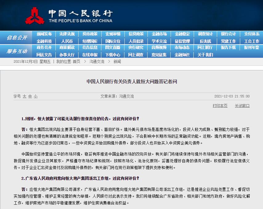Viewport: 263px width, 209px height.
Task: Go to 报告下载 page
Action: coord(228,48)
